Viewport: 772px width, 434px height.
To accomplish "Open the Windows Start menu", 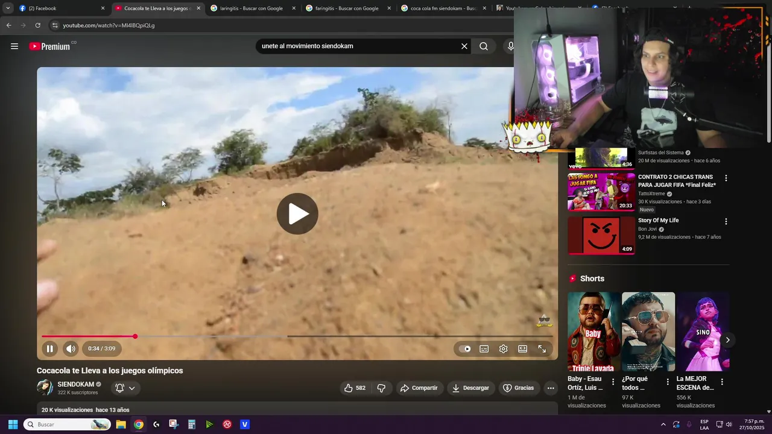I will point(13,424).
